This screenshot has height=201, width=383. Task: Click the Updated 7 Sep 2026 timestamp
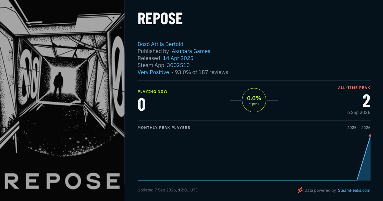[x=168, y=190]
